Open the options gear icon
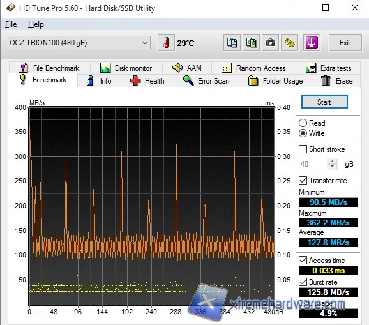Image resolution: width=369 pixels, height=325 pixels. pos(289,43)
